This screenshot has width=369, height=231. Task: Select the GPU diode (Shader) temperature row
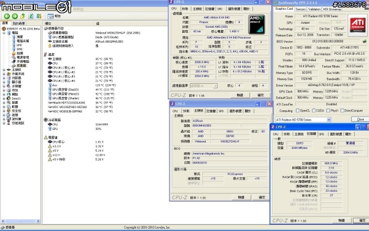point(81,98)
